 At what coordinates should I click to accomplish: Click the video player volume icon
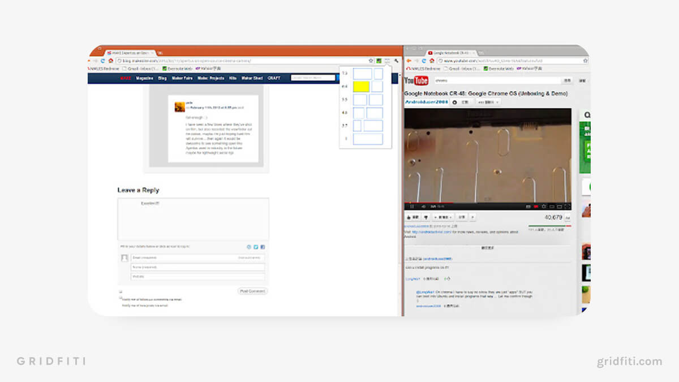click(423, 206)
